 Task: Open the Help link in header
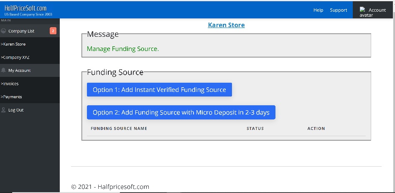tap(318, 10)
